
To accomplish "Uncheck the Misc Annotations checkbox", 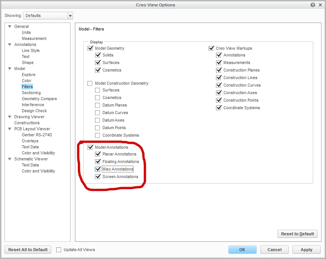I will pos(98,169).
